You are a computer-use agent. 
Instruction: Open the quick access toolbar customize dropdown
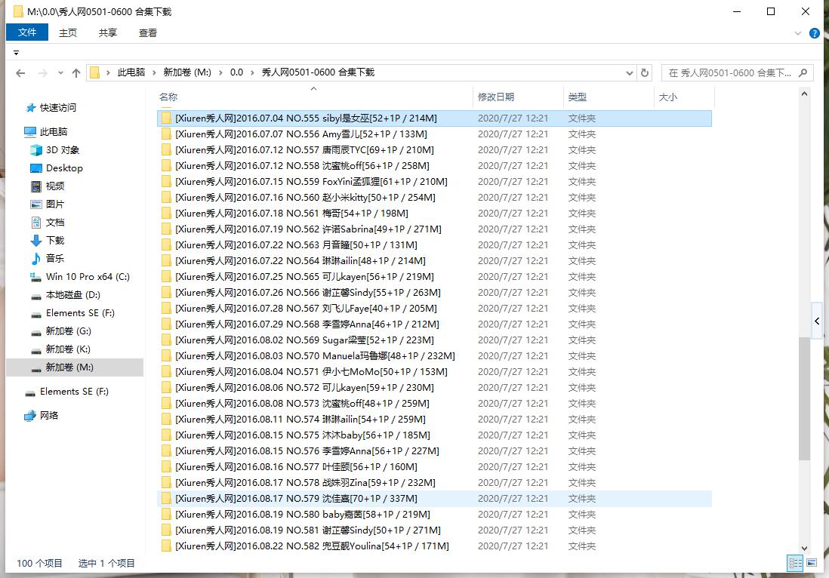[16, 53]
